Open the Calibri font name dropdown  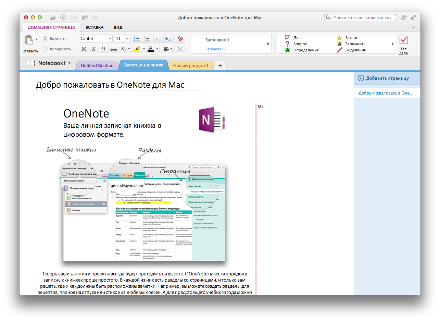[110, 39]
